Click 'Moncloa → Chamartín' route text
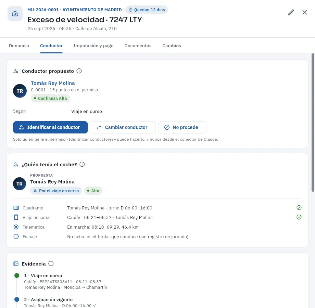 85,287
